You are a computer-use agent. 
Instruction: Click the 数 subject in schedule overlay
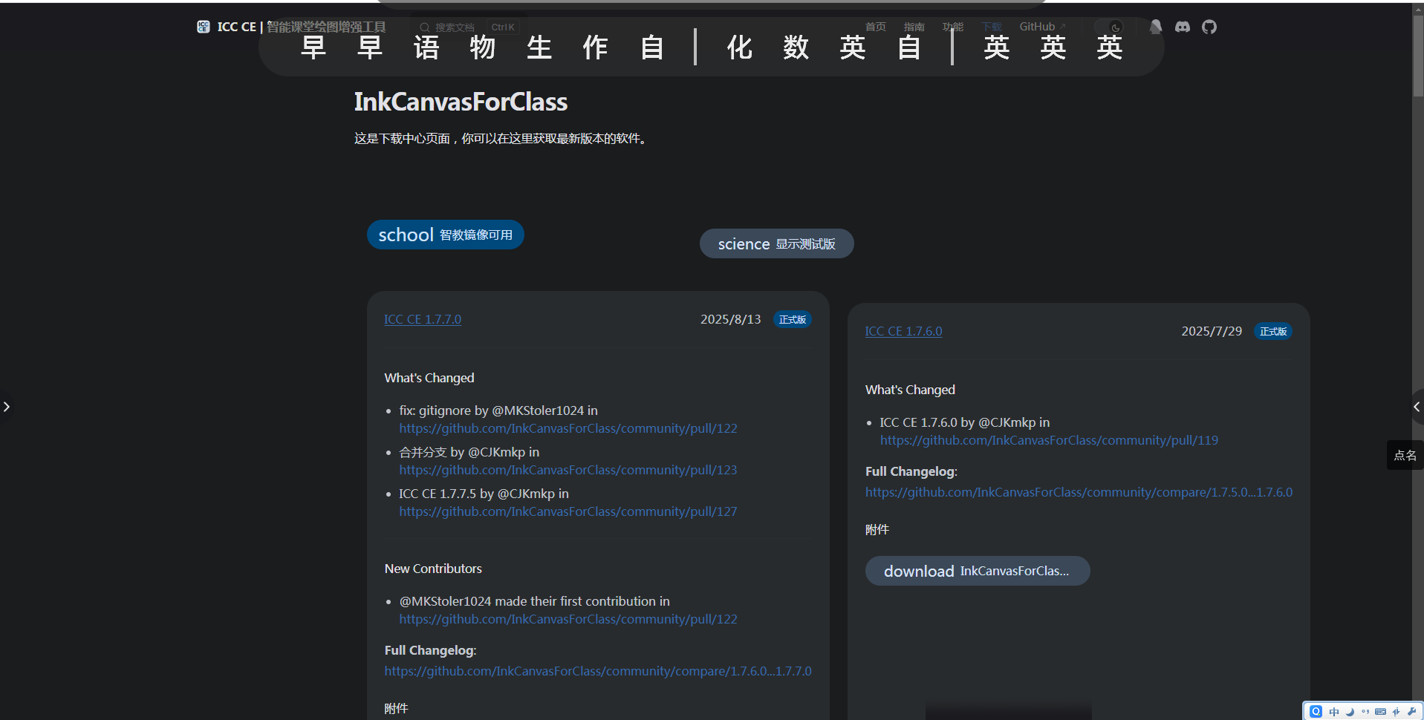click(796, 48)
